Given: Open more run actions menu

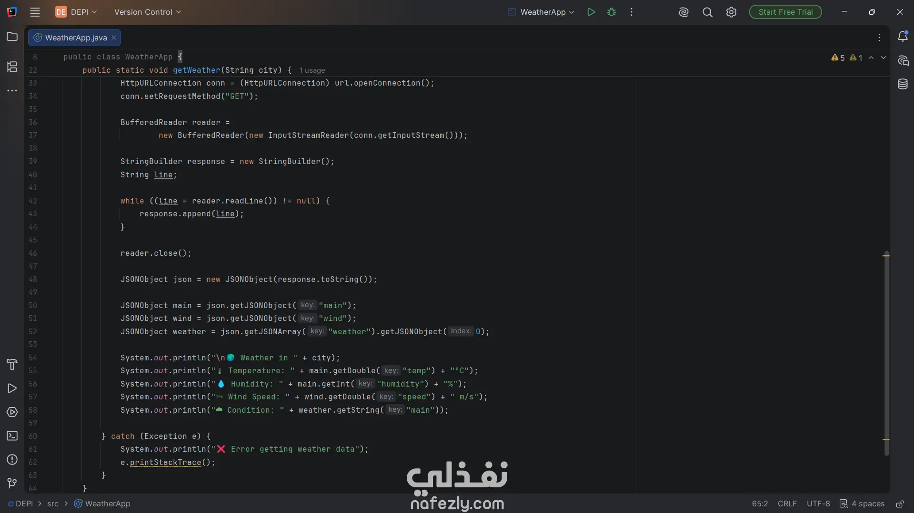Looking at the screenshot, I should [632, 12].
